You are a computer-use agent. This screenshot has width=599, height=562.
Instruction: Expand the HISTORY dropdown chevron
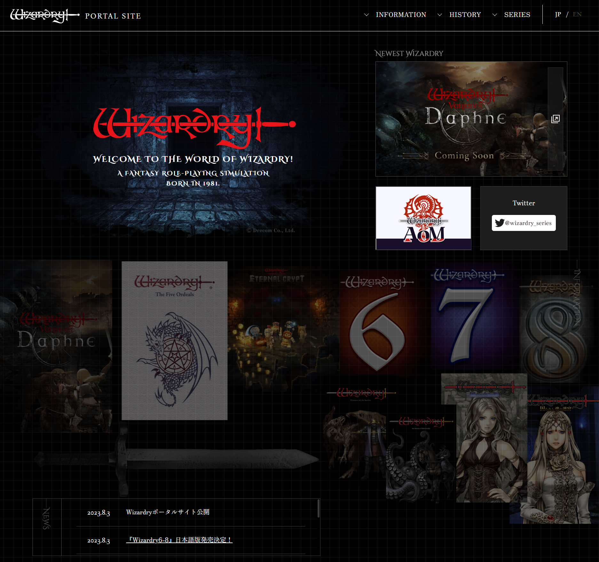pyautogui.click(x=440, y=15)
